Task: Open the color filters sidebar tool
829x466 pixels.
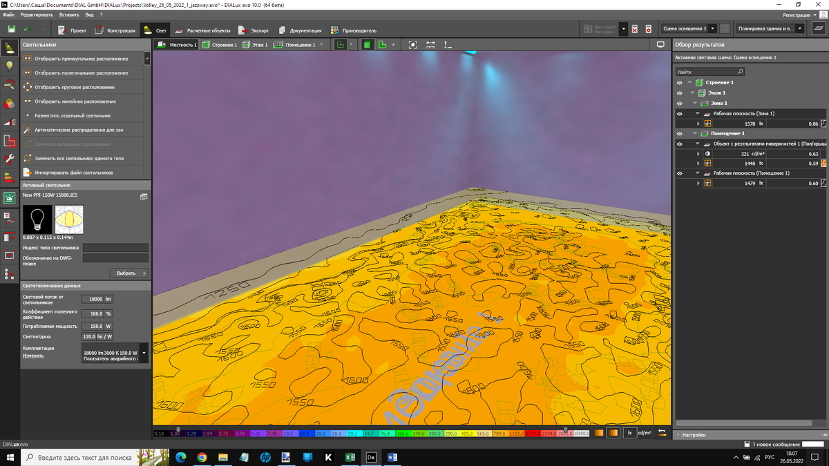Action: pyautogui.click(x=10, y=104)
